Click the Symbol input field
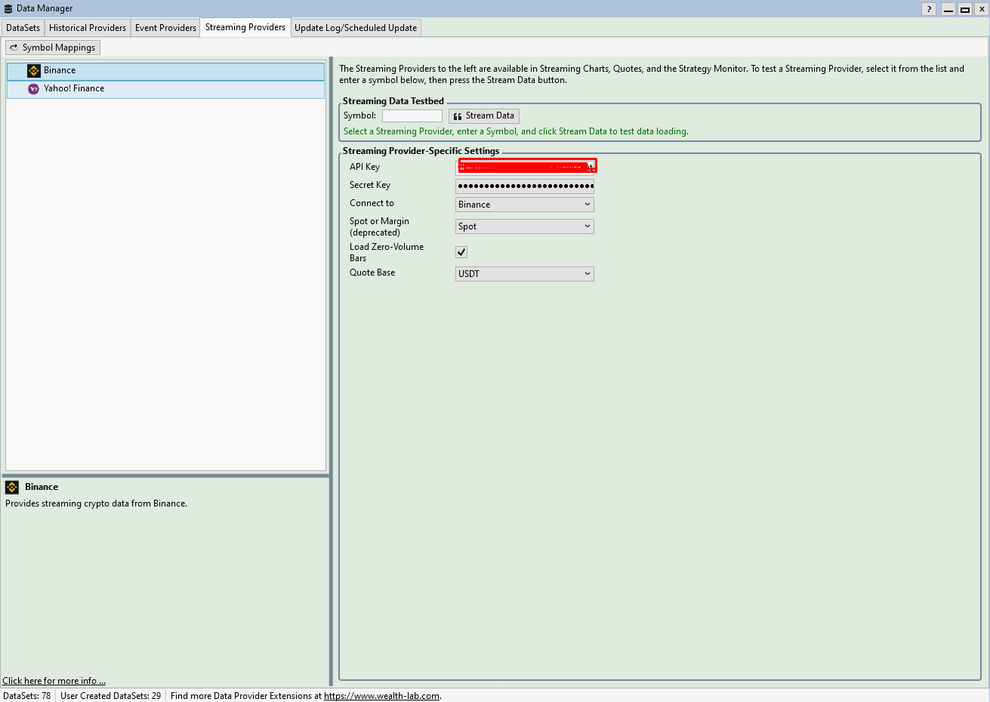This screenshot has height=702, width=990. tap(412, 116)
